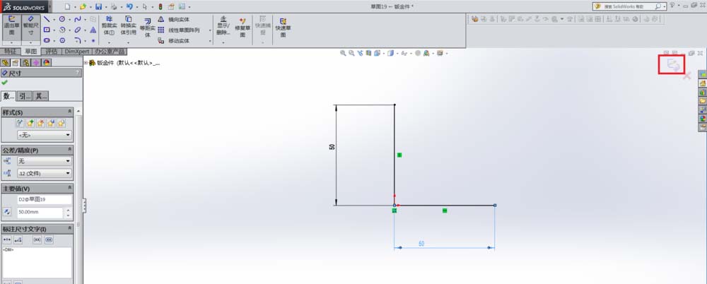Click the green OK checkmark in dimension panel

coord(5,83)
